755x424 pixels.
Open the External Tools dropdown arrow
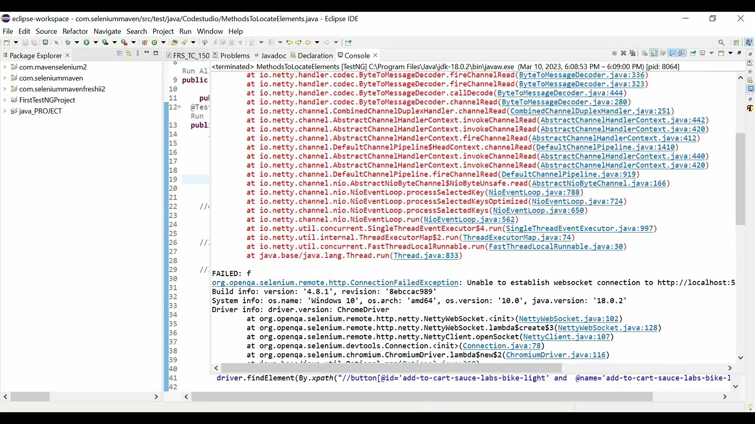coord(133,42)
